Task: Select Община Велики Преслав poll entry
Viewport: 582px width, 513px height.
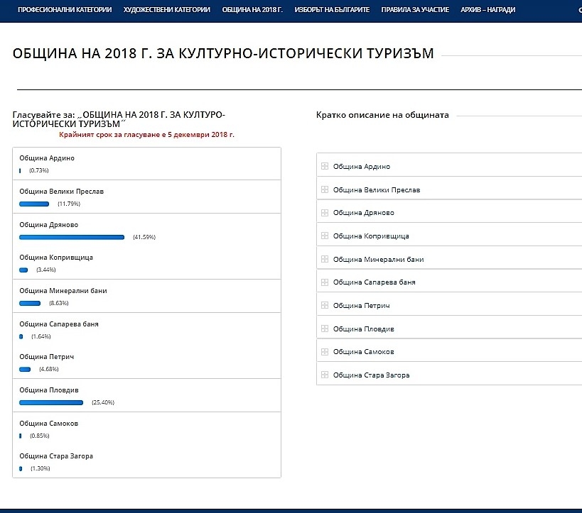Action: coord(61,192)
